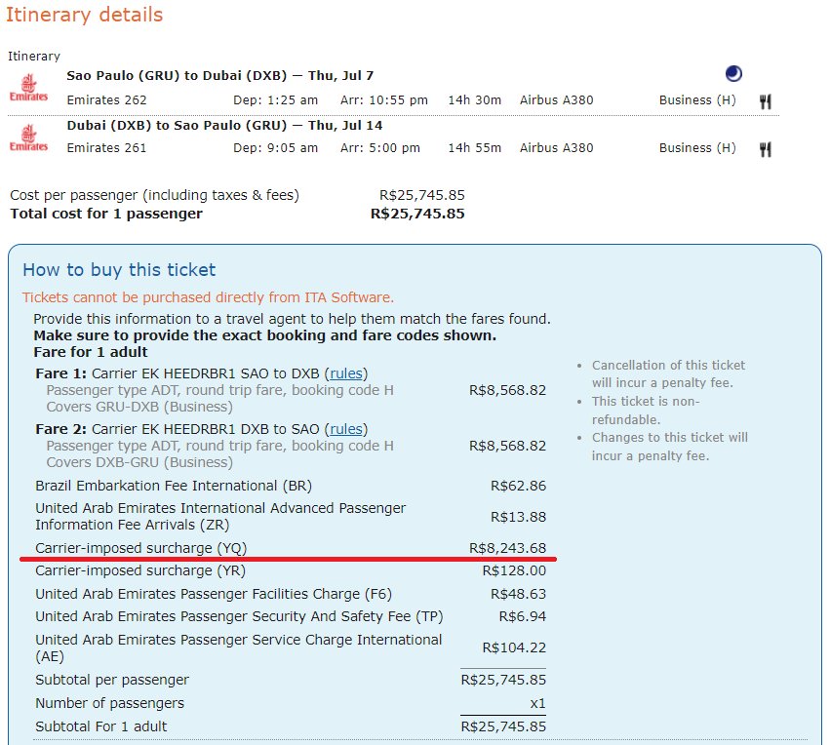Open the rules link for Fare 1
The height and width of the screenshot is (745, 830).
point(346,373)
